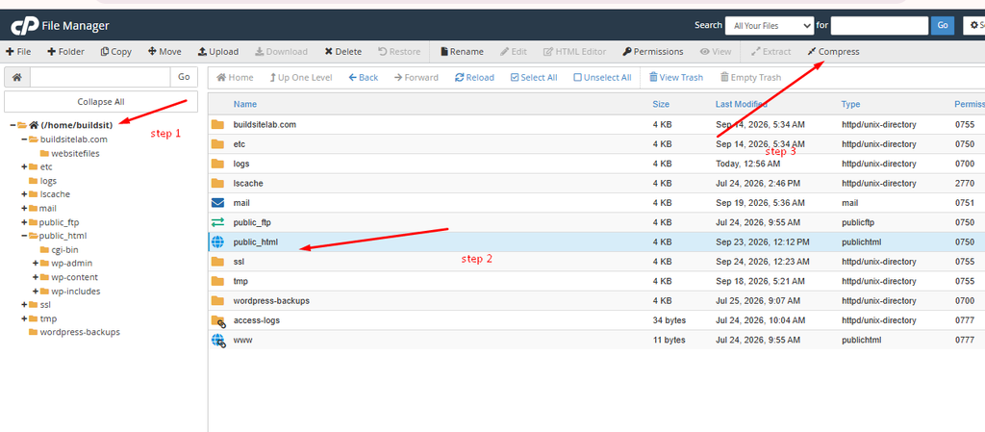This screenshot has height=432, width=985.
Task: Select websitefiles in the folder tree
Action: pyautogui.click(x=75, y=153)
